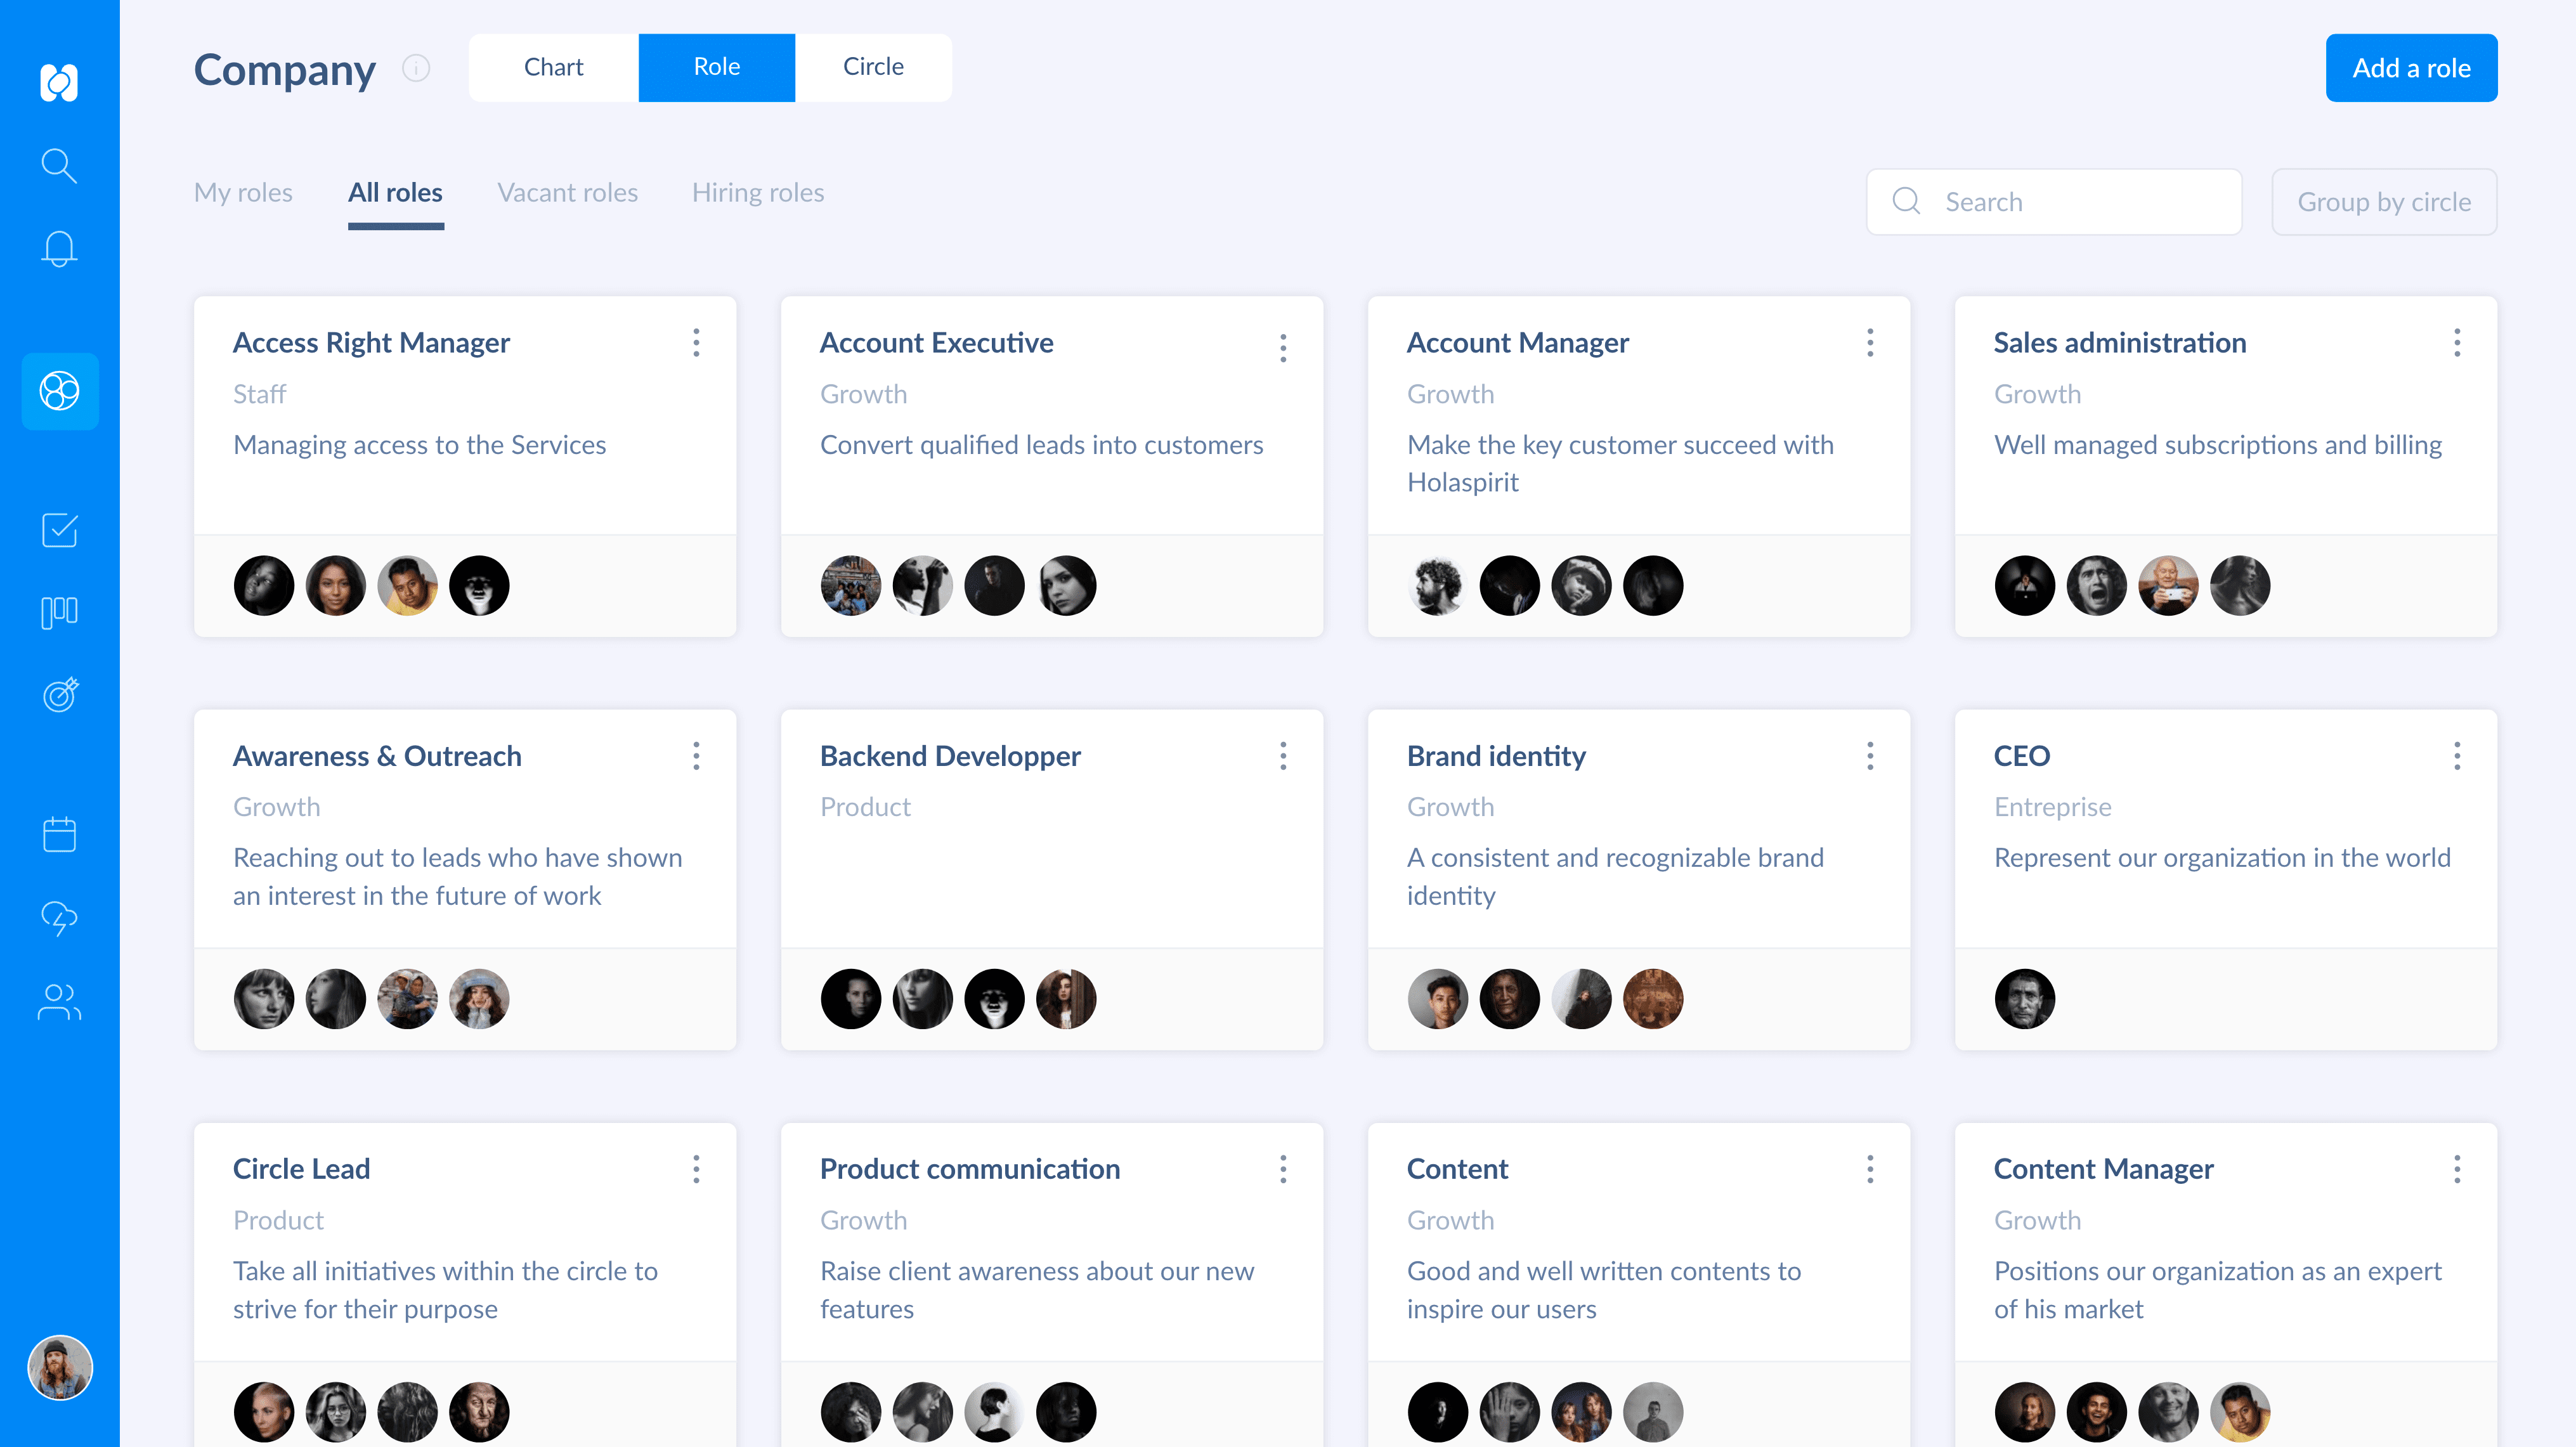Viewport: 2576px width, 1447px height.
Task: Click 'Staff' circle label on Access Right Manager
Action: 259,394
